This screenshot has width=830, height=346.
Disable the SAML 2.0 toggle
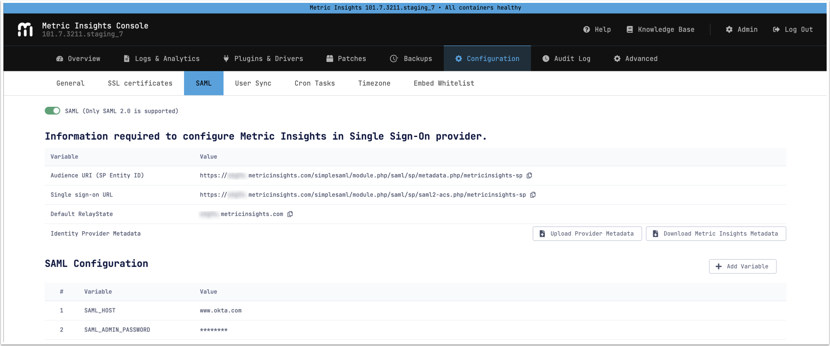pyautogui.click(x=53, y=111)
